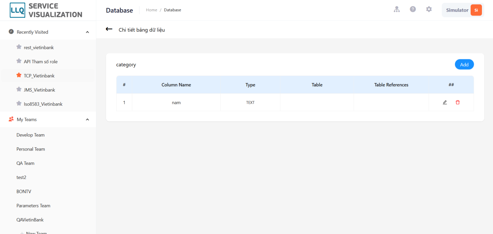The width and height of the screenshot is (493, 234).
Task: Select the QAVietinBank team
Action: point(30,220)
